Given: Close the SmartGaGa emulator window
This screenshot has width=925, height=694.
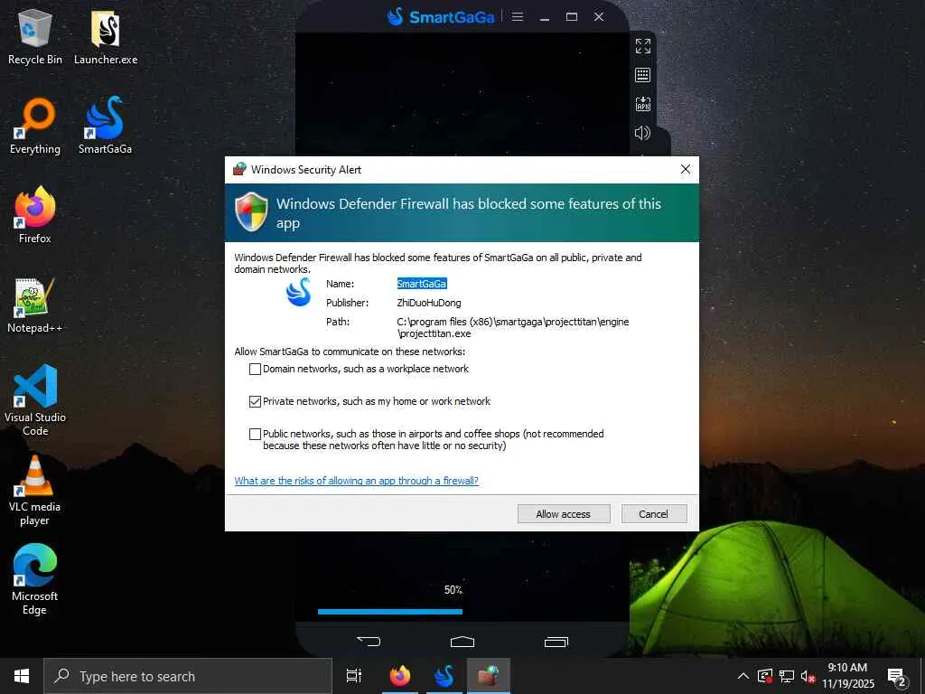Looking at the screenshot, I should tap(599, 16).
